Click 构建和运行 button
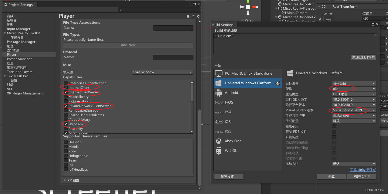The image size is (388, 194). 361,177
